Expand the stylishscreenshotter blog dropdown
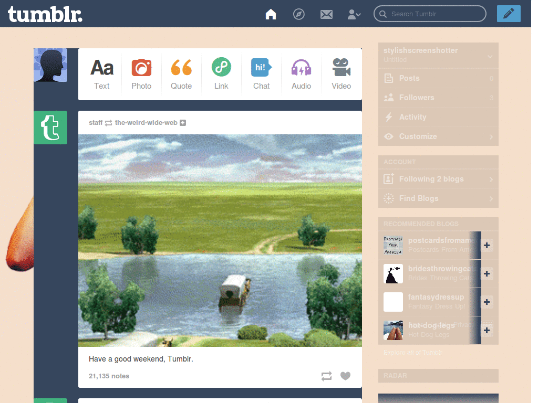The image size is (538, 403). tap(490, 57)
